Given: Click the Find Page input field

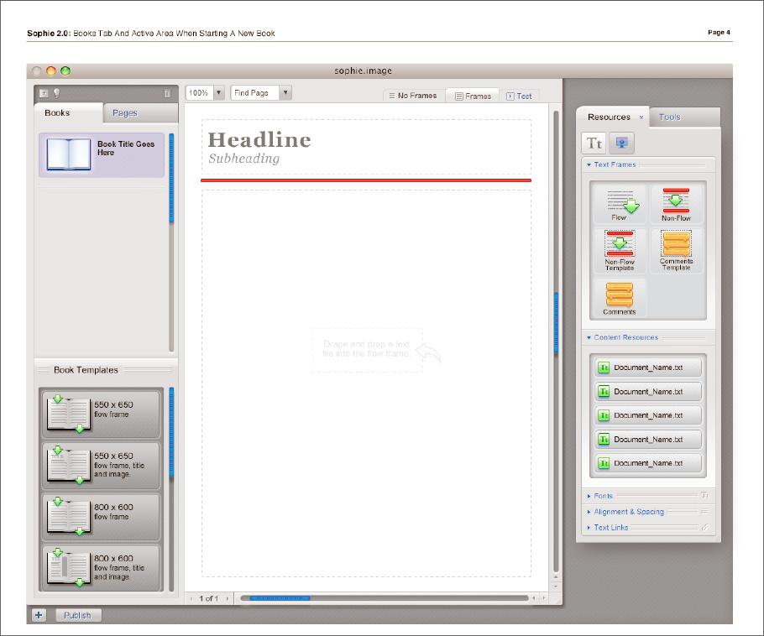Looking at the screenshot, I should (x=255, y=92).
